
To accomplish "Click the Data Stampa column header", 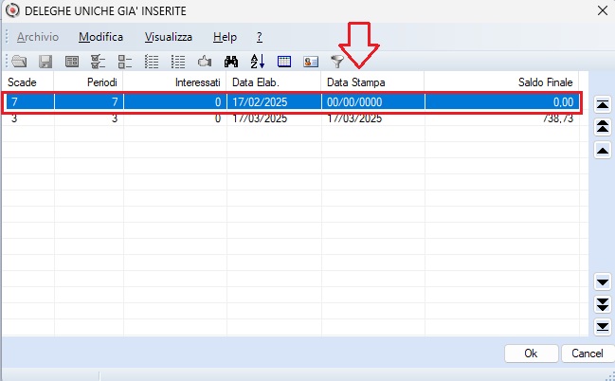I will tap(372, 82).
